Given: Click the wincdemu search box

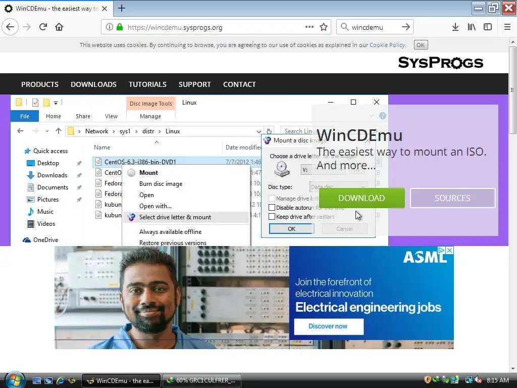Looking at the screenshot, I should pyautogui.click(x=374, y=27).
